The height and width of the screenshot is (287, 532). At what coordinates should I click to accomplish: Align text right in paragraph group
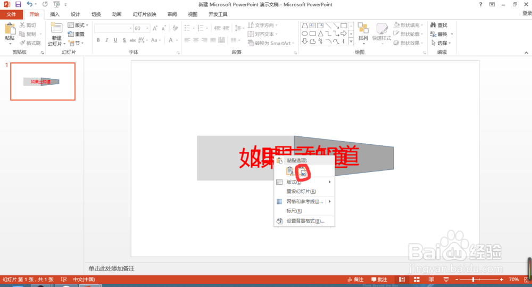(204, 40)
